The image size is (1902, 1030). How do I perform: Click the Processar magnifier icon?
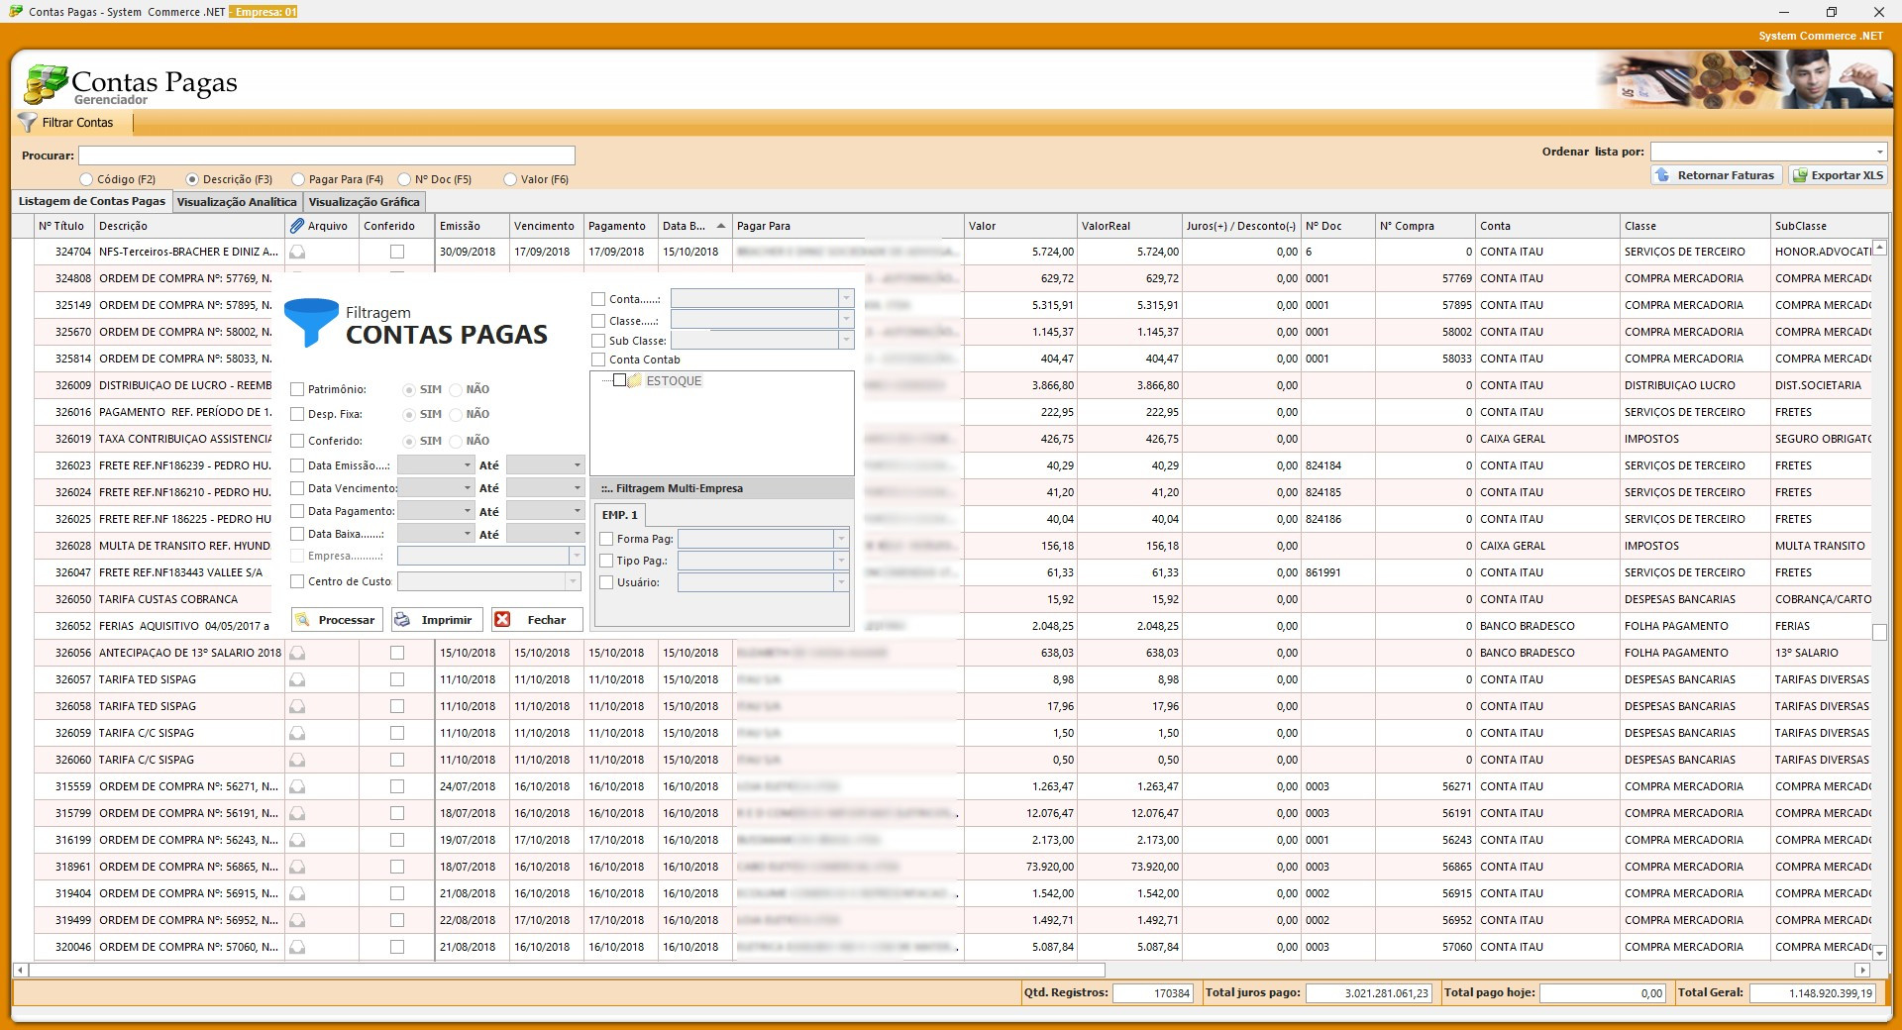[x=303, y=620]
